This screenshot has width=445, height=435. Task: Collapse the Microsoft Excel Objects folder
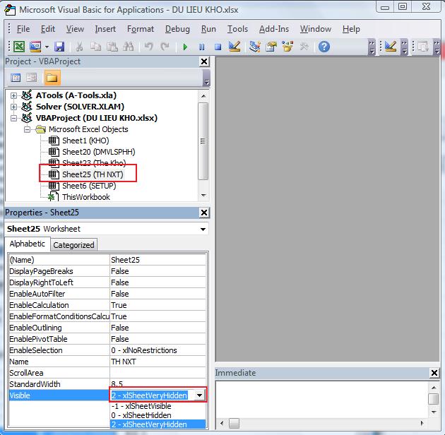point(27,129)
